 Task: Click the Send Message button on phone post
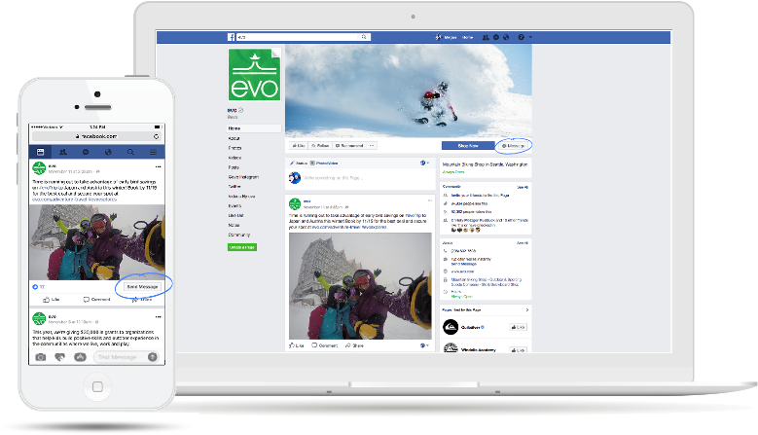tap(142, 287)
